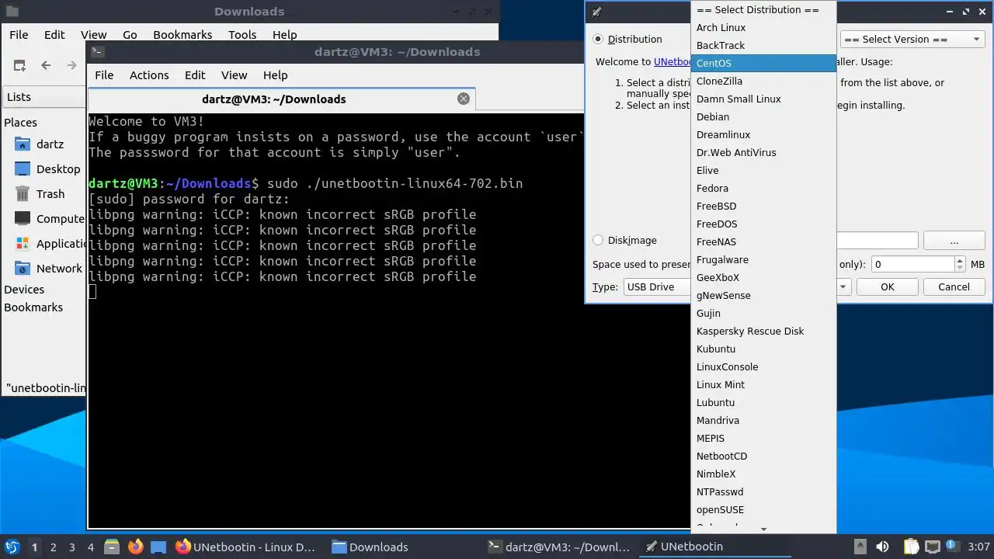Open UNetbootin homepage link in welcome text

pos(673,62)
